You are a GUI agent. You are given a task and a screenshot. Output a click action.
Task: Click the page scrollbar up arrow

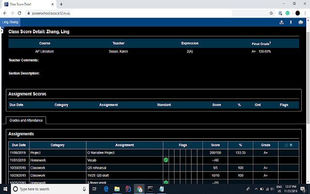point(308,20)
